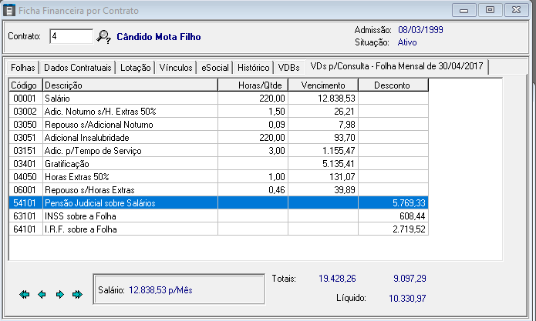Click the Contrato number input field
Viewport: 536px width, 321px height.
[71, 36]
